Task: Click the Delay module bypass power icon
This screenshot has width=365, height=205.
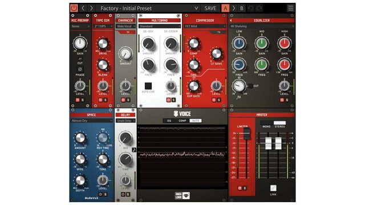Action: click(x=123, y=194)
